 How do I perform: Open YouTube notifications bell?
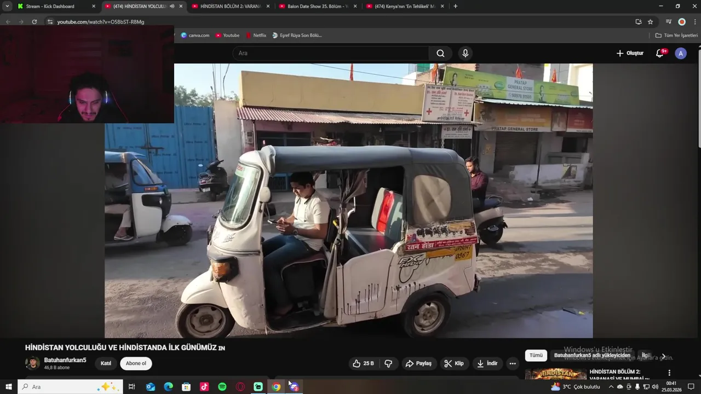660,53
